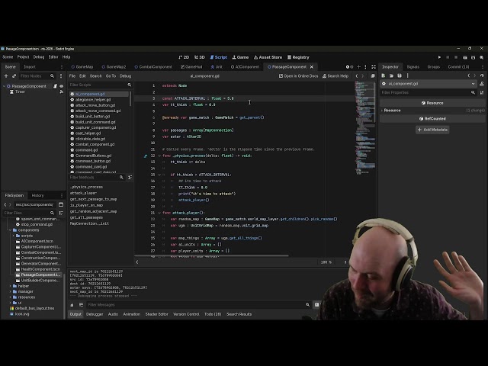Image resolution: width=488 pixels, height=366 pixels.
Task: Open the script editor File menu
Action: click(x=72, y=76)
